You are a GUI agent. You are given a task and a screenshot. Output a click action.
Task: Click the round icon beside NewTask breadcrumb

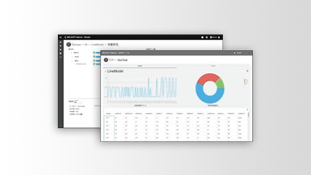tap(106, 60)
